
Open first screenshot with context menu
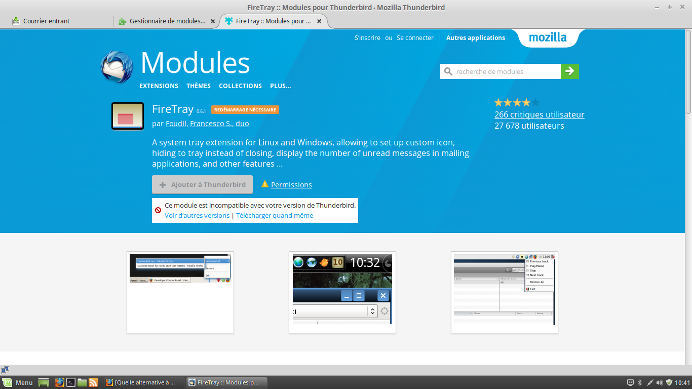click(x=180, y=292)
